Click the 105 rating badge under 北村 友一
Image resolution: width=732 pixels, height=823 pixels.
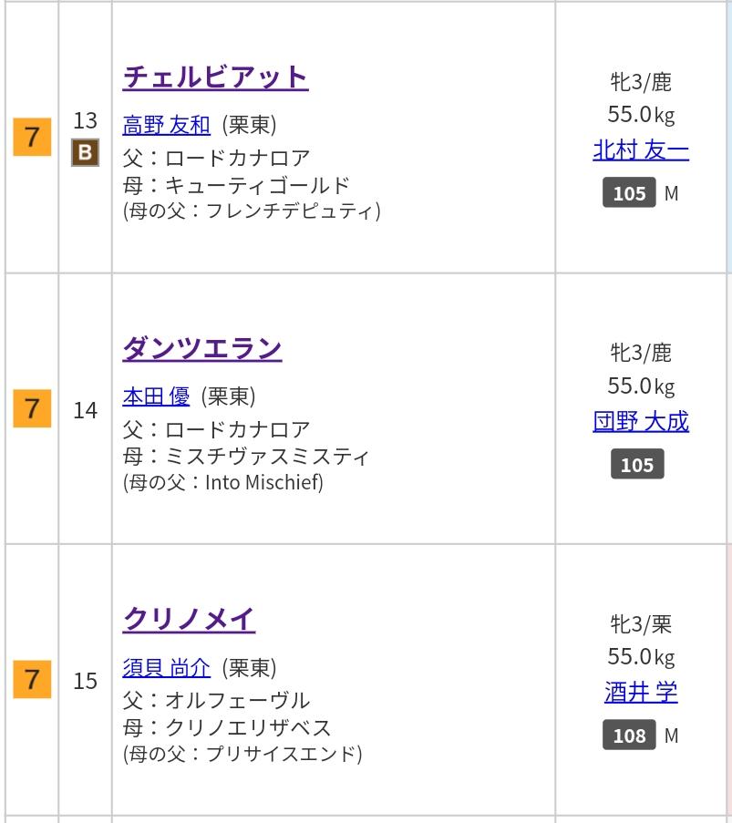click(629, 193)
